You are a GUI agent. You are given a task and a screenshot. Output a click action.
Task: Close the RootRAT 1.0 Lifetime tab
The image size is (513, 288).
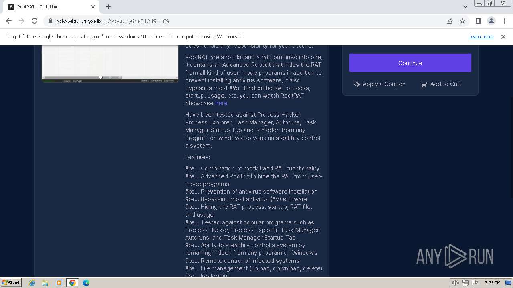pos(93,7)
